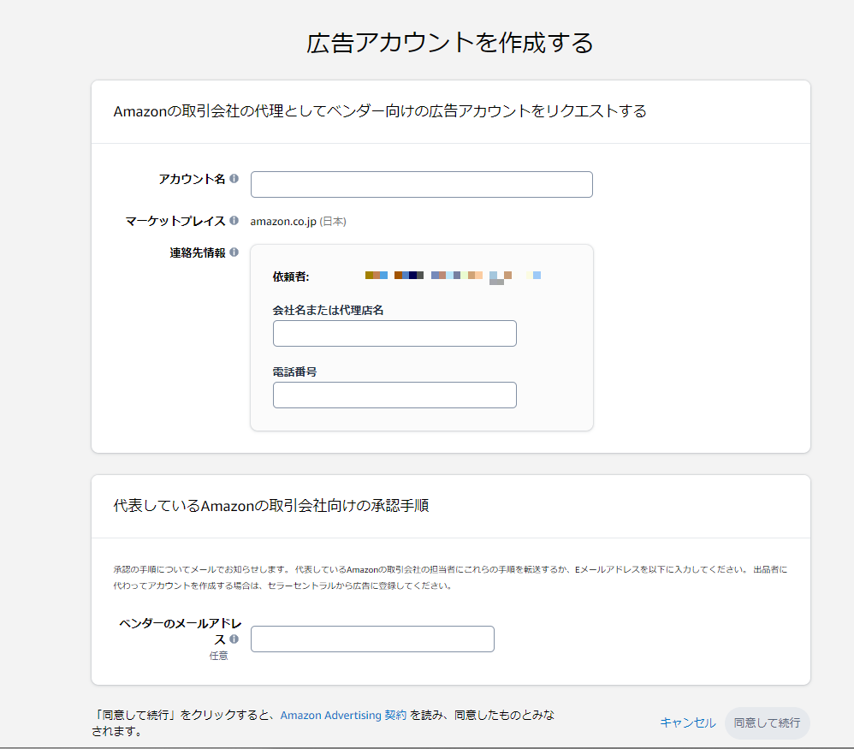The width and height of the screenshot is (854, 749).
Task: Click the ベンダーのメールアドレス input field
Action: [x=372, y=639]
